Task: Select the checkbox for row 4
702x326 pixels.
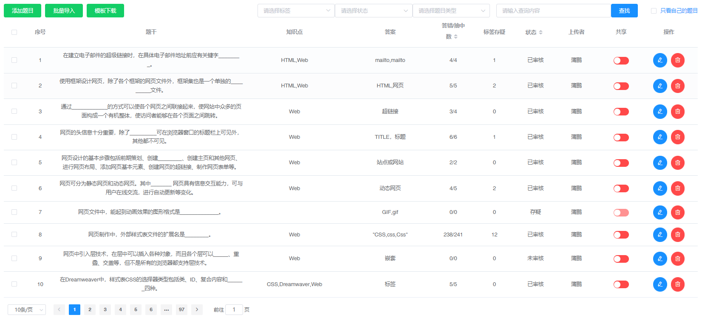Action: point(14,137)
